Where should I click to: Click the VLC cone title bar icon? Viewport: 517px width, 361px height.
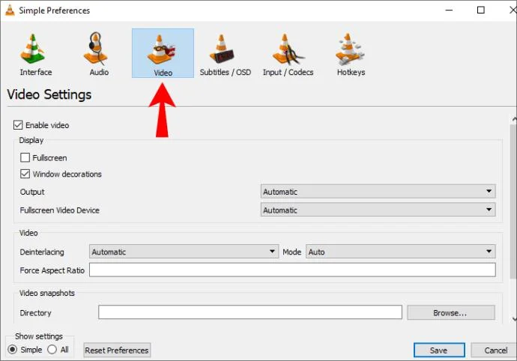[10, 10]
